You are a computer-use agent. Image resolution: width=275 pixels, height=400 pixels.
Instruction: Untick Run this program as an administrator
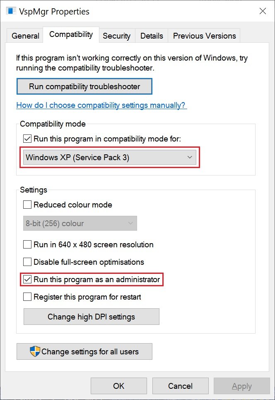[x=27, y=279]
